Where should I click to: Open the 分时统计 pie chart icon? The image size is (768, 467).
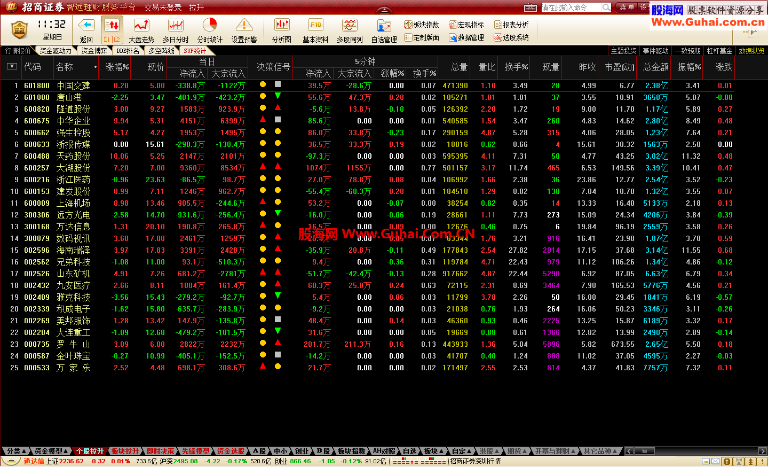click(x=210, y=25)
